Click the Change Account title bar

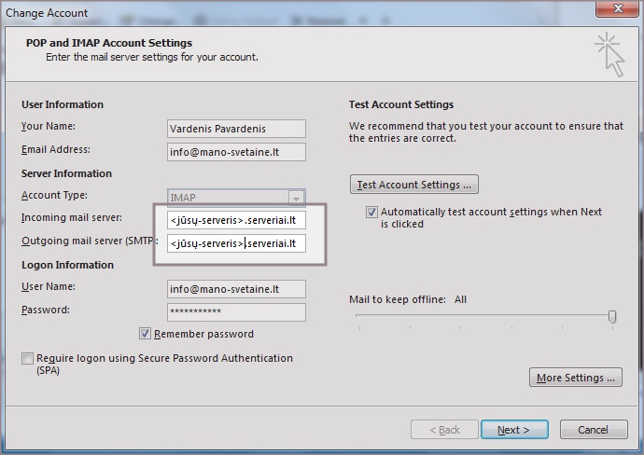point(280,12)
